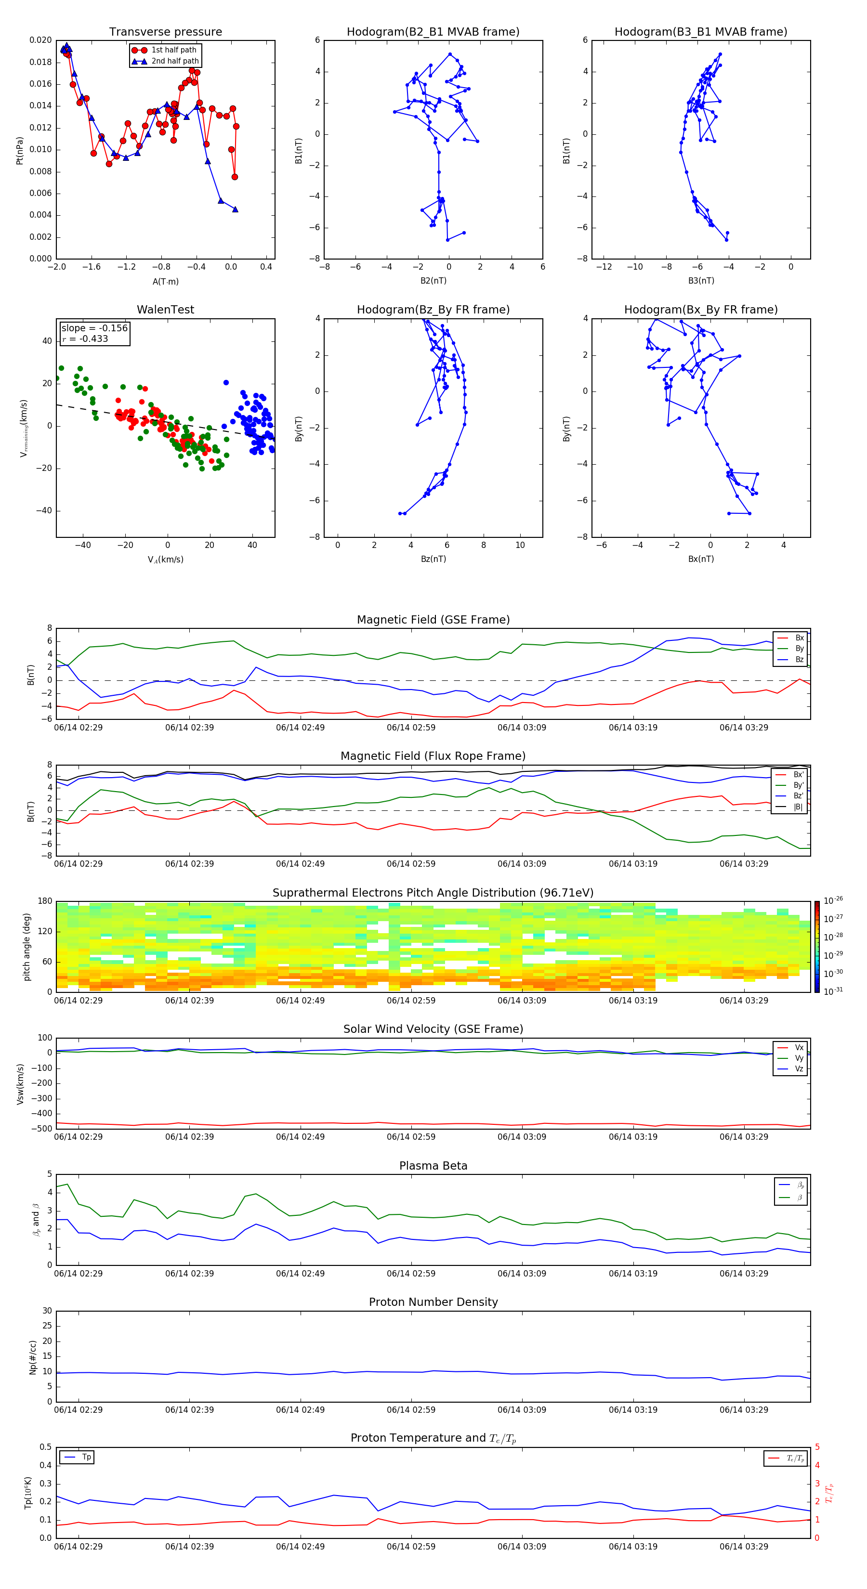Click the Bz legend entry in GSE field panel

[x=791, y=660]
